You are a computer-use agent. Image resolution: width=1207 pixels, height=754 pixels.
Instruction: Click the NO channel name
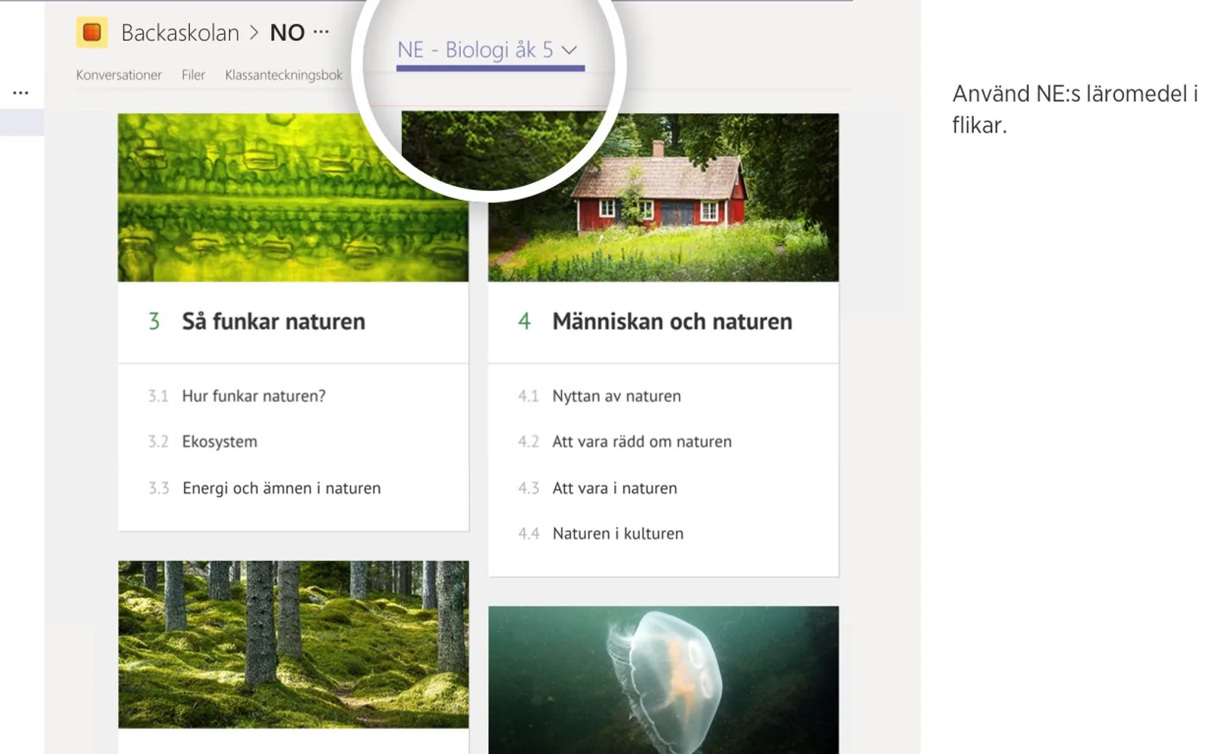coord(287,32)
